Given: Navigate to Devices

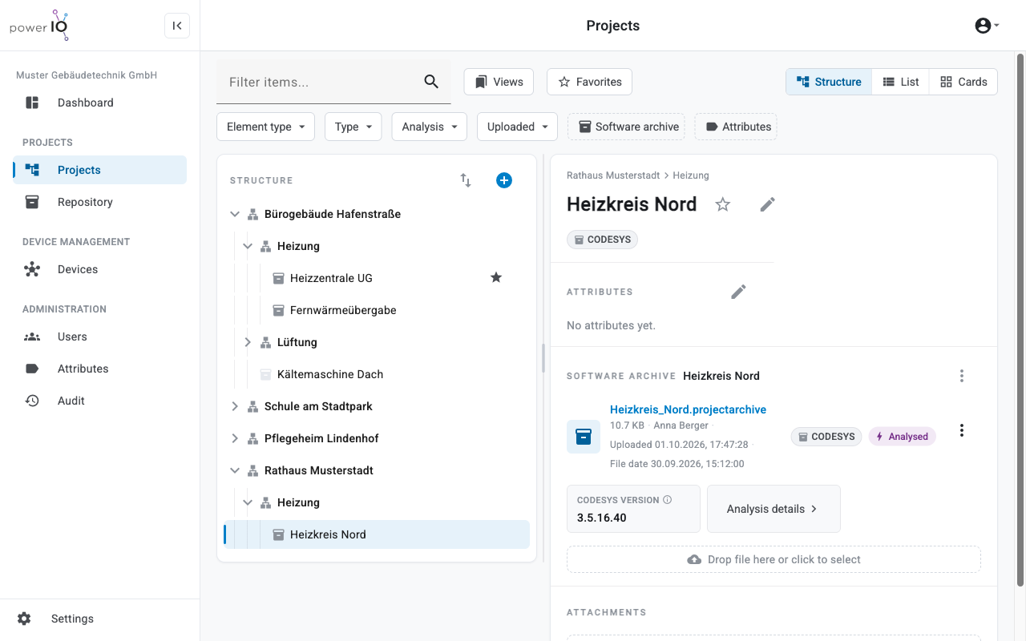Looking at the screenshot, I should pos(99,269).
